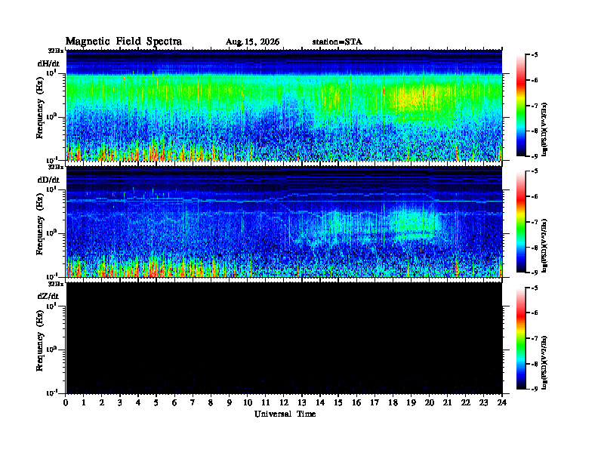Click the hour tick label '7'

point(193,403)
